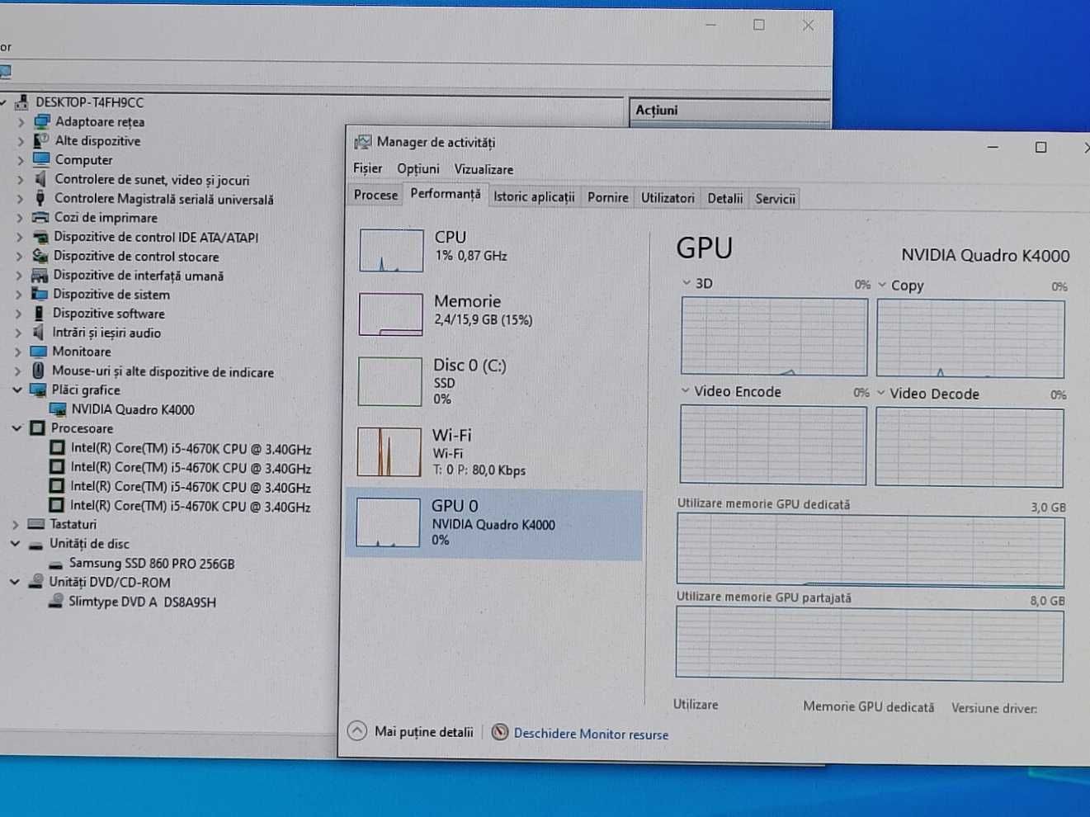Click the Adaptoare rețea network icon
The image size is (1090, 817).
[x=42, y=121]
